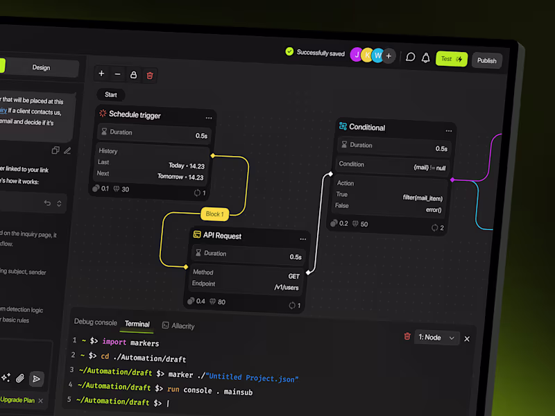Switch to the Design tab
The height and width of the screenshot is (416, 555).
pos(42,67)
